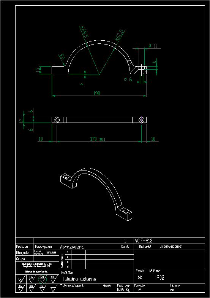Click the 0,06 Kg weight value

pyautogui.click(x=124, y=290)
